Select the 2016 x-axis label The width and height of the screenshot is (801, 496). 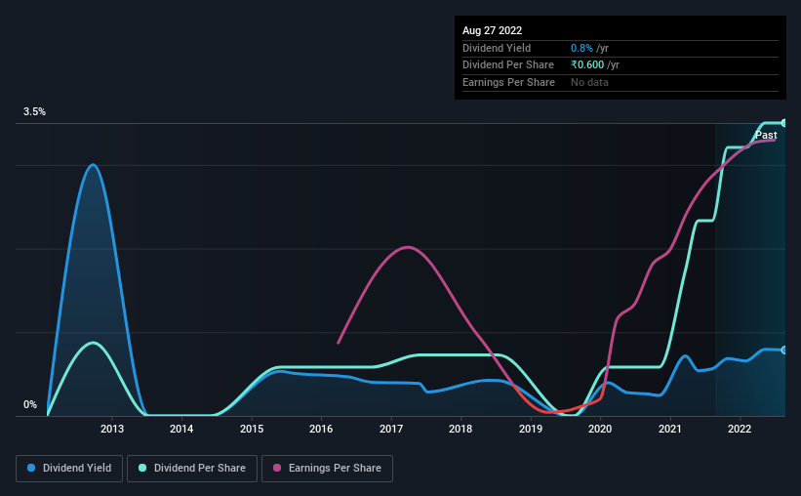[x=321, y=429]
